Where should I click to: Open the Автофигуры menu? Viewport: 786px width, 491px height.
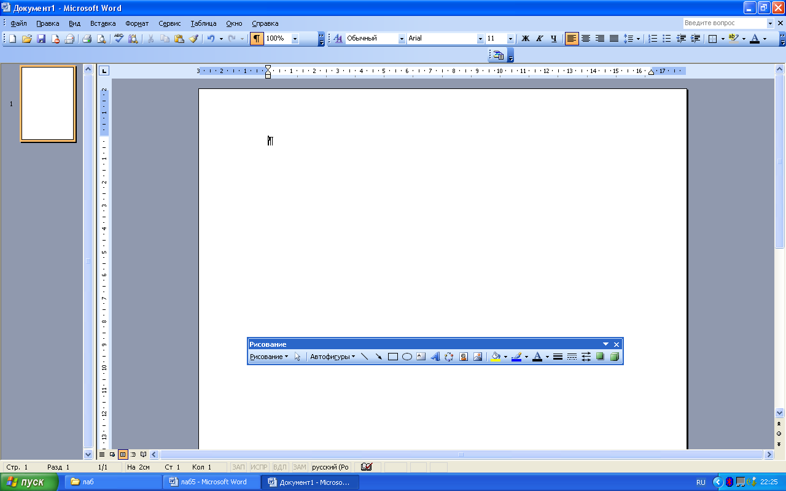tap(332, 357)
